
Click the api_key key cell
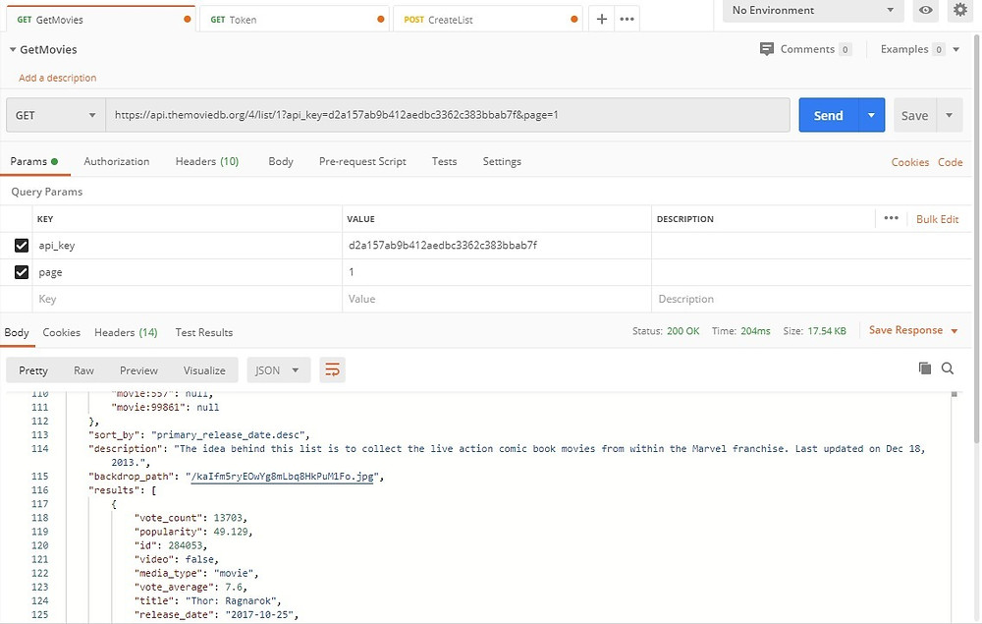click(x=188, y=245)
